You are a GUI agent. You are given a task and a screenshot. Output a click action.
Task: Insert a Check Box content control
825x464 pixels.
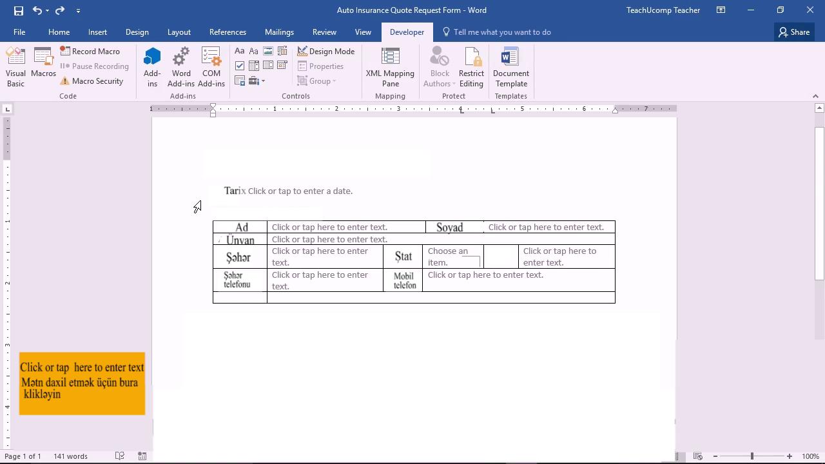pyautogui.click(x=240, y=66)
